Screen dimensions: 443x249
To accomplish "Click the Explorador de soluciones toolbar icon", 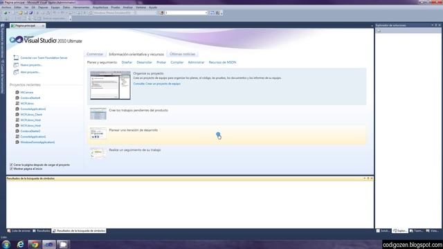I will [x=379, y=30].
